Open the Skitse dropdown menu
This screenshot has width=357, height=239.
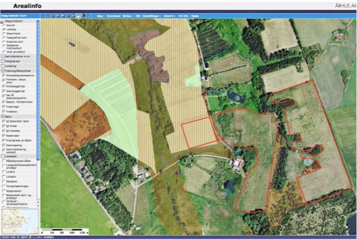(x=128, y=16)
